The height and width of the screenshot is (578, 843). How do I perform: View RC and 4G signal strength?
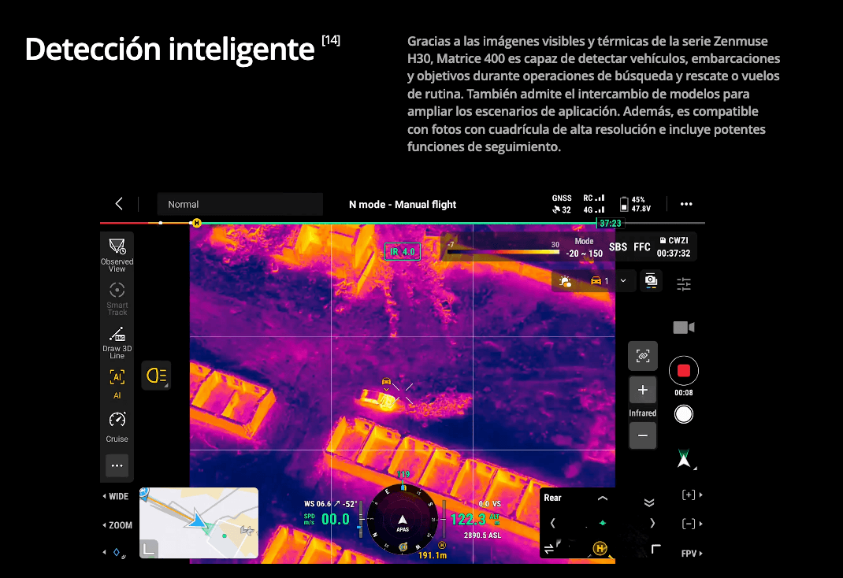[x=594, y=204]
